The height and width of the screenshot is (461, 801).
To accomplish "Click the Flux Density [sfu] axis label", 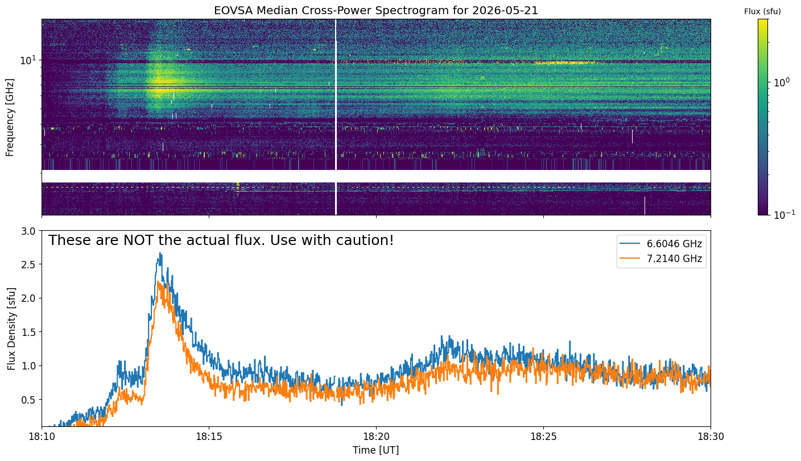I will 11,329.
